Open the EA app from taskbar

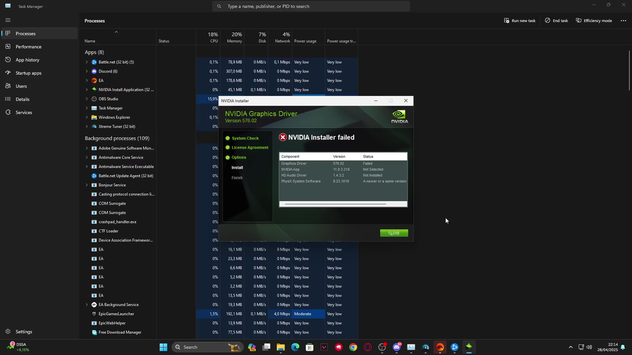click(x=440, y=347)
